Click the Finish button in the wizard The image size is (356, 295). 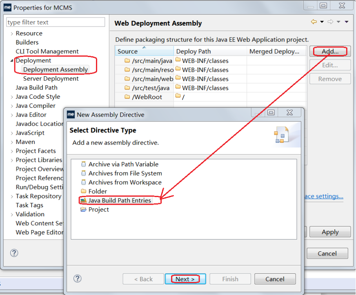click(x=230, y=279)
